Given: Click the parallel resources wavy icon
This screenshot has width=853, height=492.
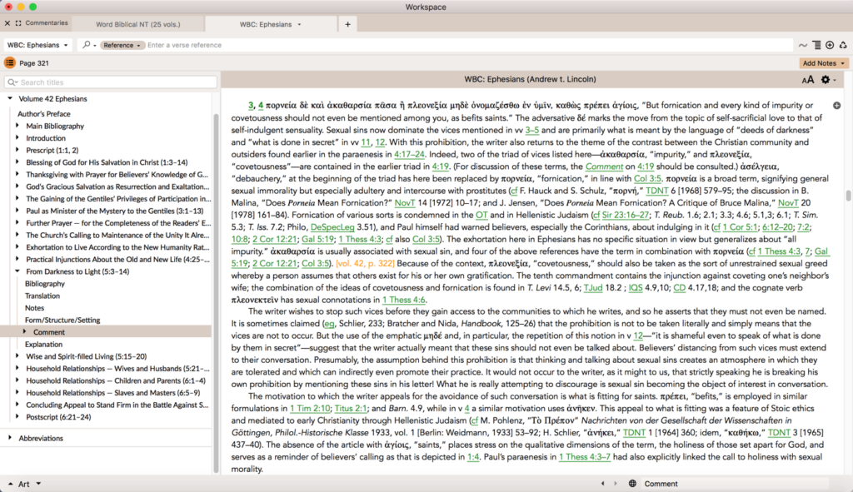Looking at the screenshot, I should click(803, 45).
